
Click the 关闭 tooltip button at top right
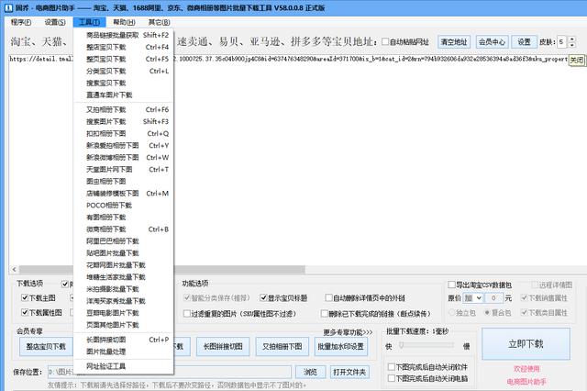tap(577, 60)
